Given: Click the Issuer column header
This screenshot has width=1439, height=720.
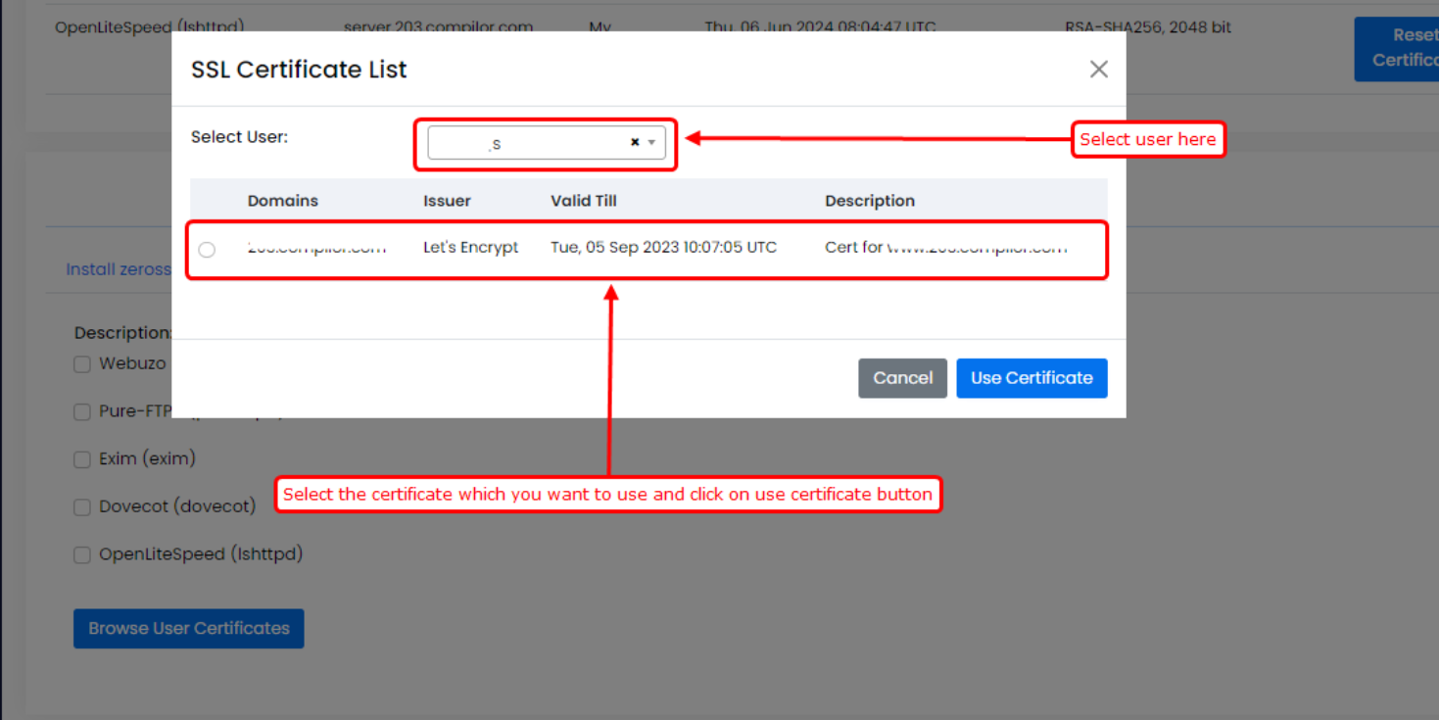Looking at the screenshot, I should tap(447, 201).
